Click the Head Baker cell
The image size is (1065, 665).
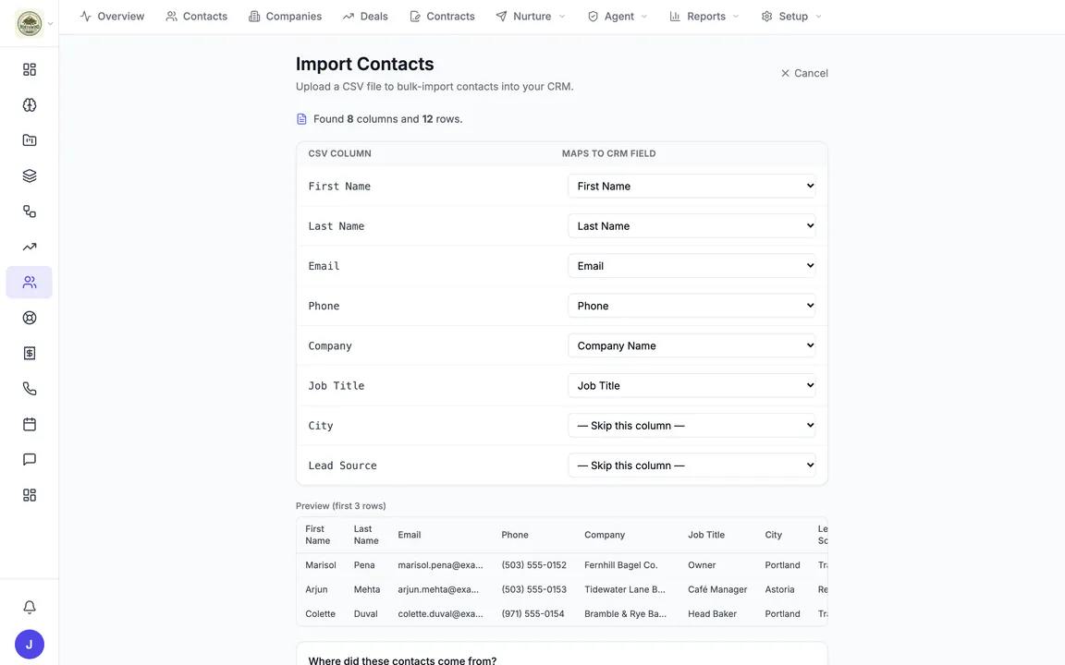pyautogui.click(x=712, y=614)
